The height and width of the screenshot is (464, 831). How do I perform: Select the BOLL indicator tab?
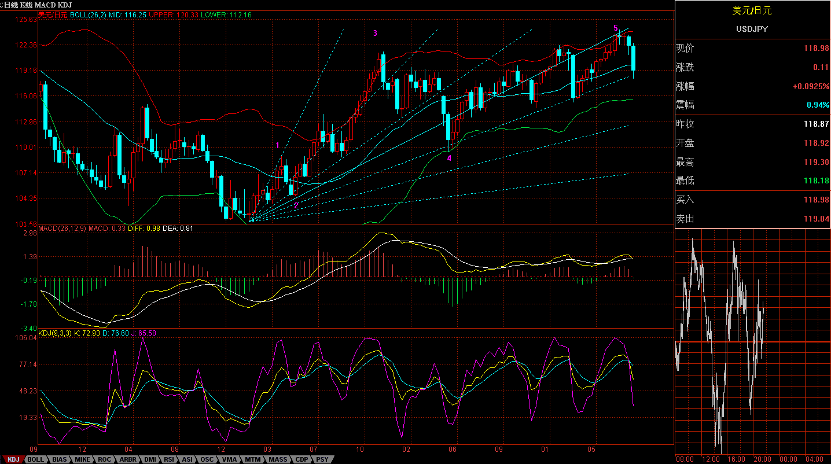pyautogui.click(x=35, y=459)
